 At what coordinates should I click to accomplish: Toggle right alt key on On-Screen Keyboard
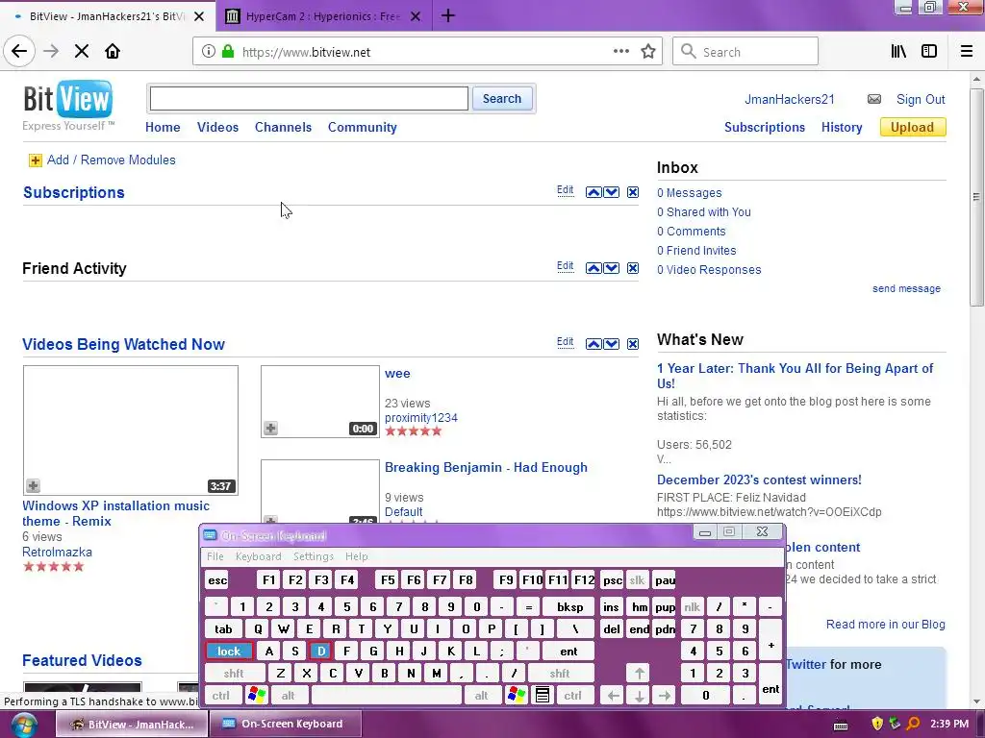click(481, 695)
